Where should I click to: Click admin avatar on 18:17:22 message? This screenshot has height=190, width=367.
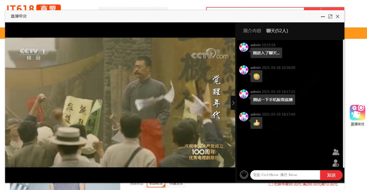244,94
